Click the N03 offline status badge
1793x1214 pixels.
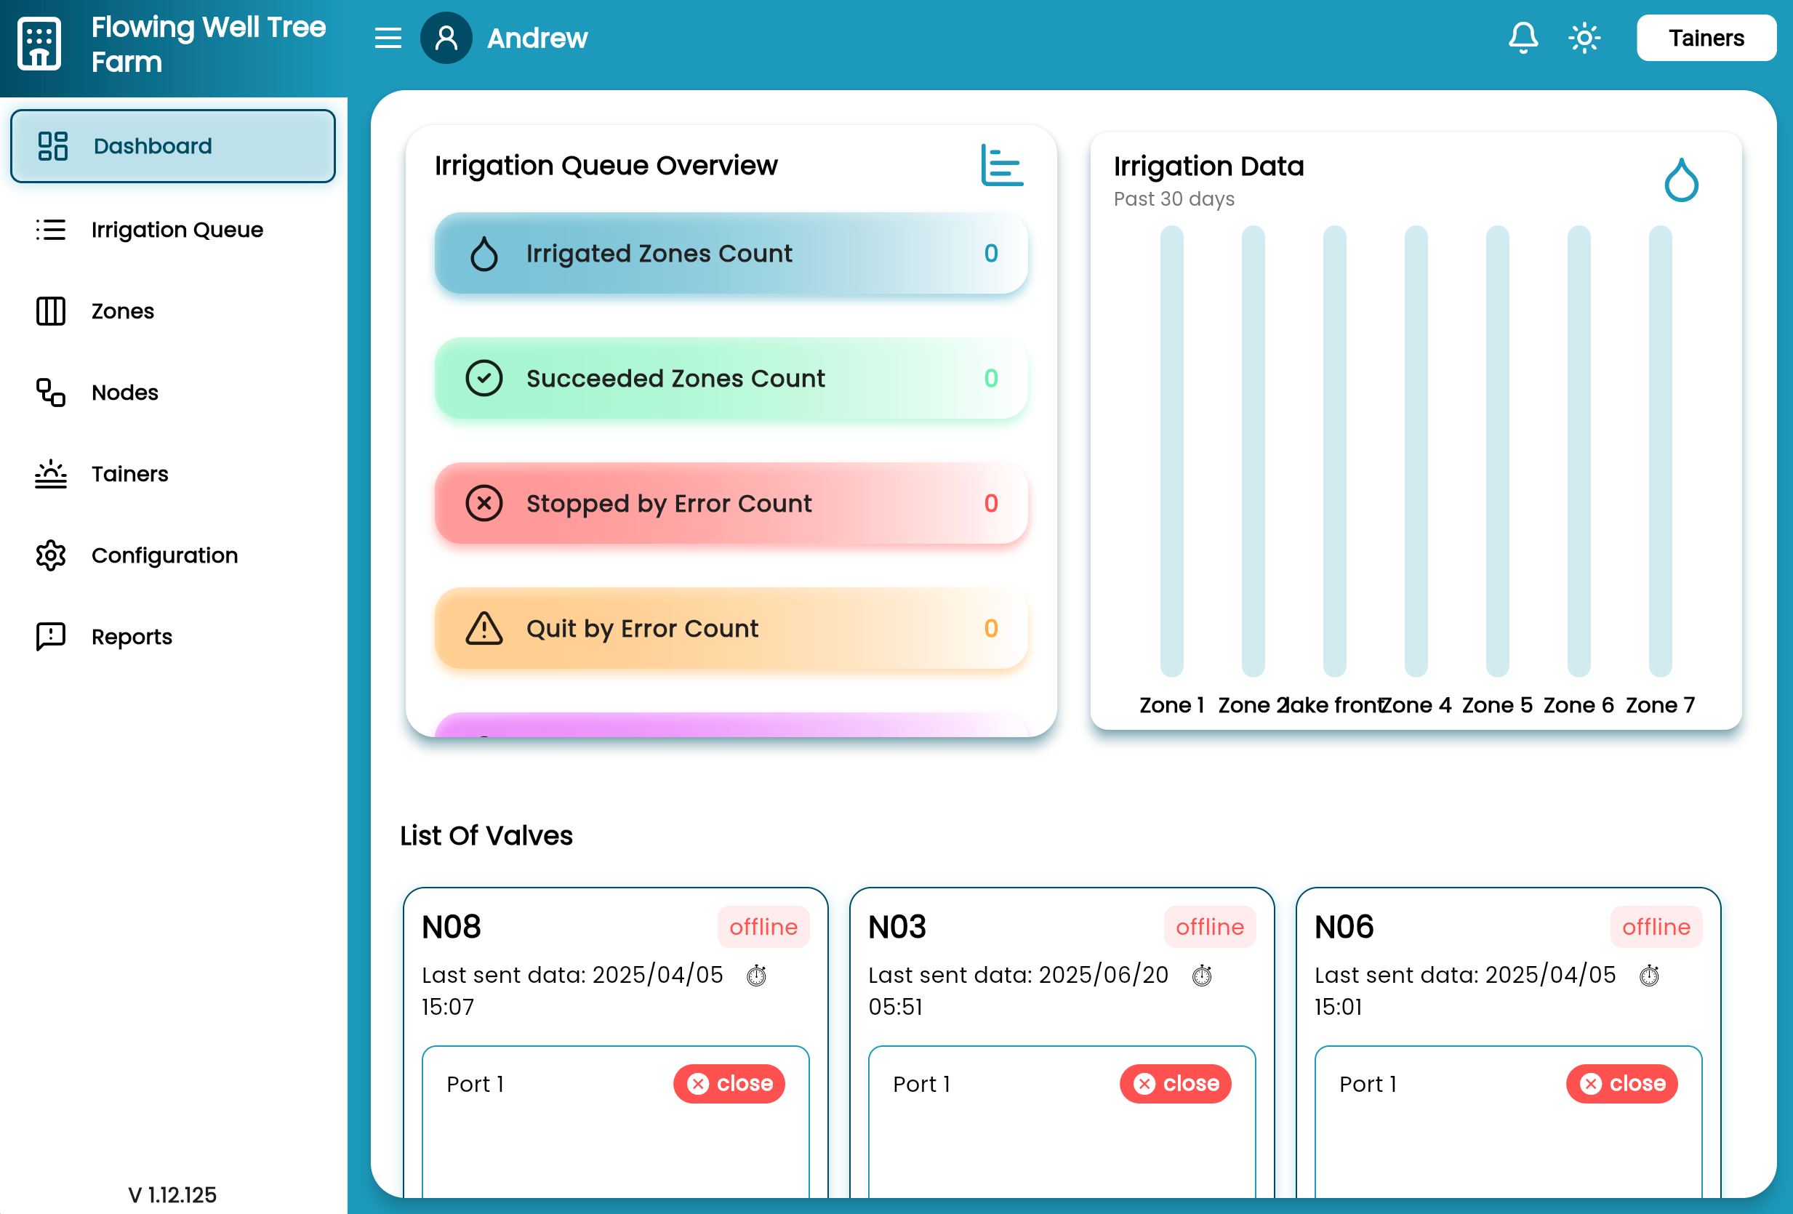[x=1209, y=927]
